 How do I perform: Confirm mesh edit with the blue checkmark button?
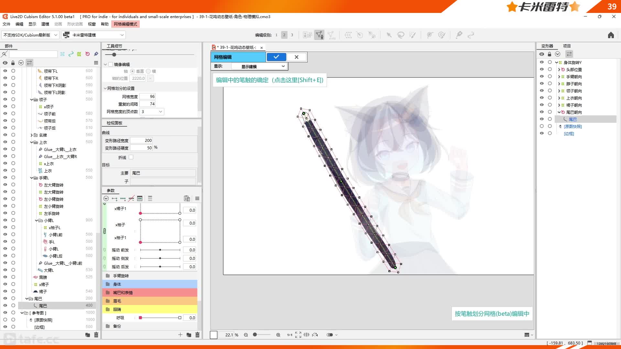276,57
